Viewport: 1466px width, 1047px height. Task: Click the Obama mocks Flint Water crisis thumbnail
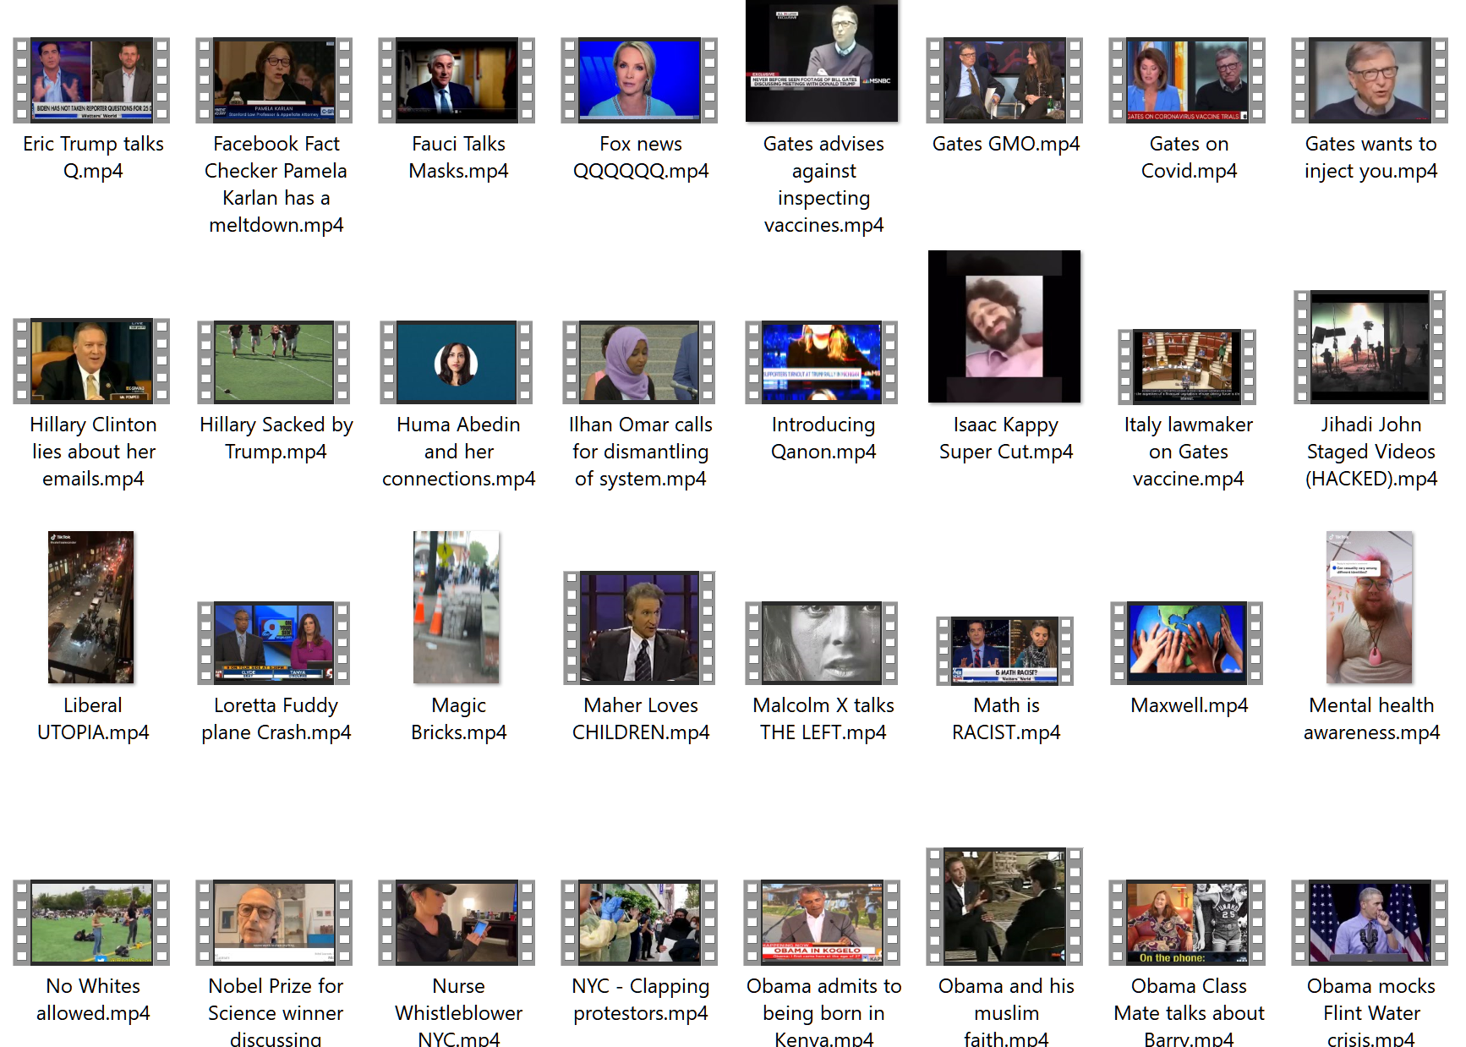[1370, 923]
